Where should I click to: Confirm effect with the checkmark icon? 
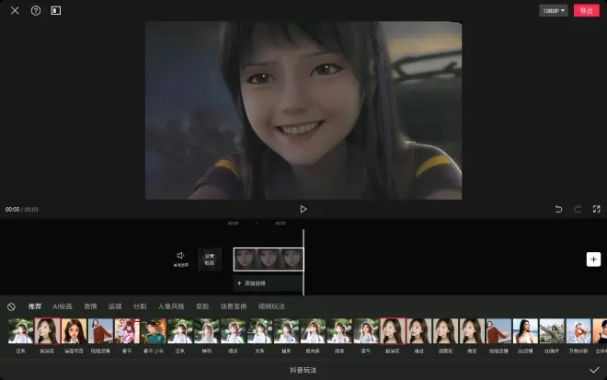coord(594,369)
